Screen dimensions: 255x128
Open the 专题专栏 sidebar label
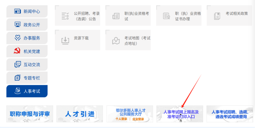[32, 78]
